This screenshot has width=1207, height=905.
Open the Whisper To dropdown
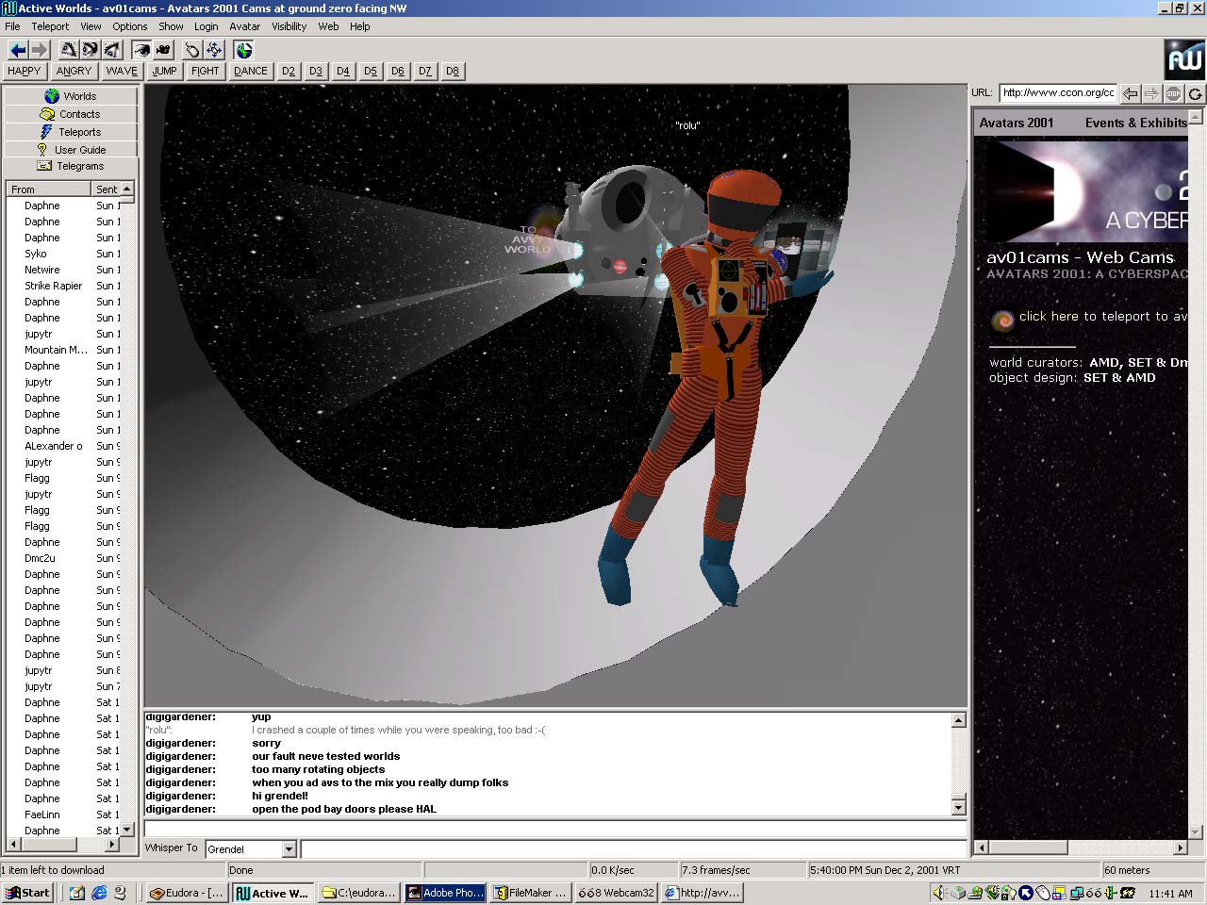pos(289,849)
